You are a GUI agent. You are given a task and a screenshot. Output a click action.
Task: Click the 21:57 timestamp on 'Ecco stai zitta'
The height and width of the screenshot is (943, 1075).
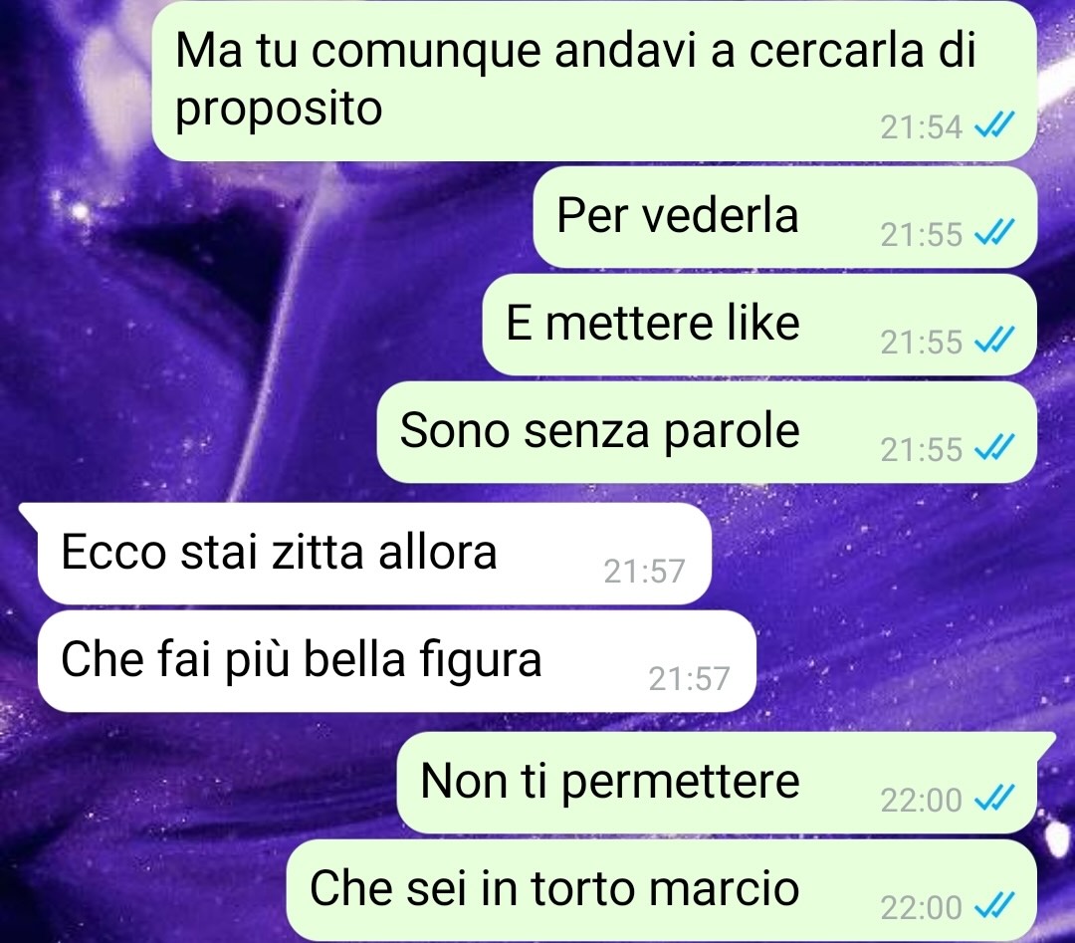(644, 572)
